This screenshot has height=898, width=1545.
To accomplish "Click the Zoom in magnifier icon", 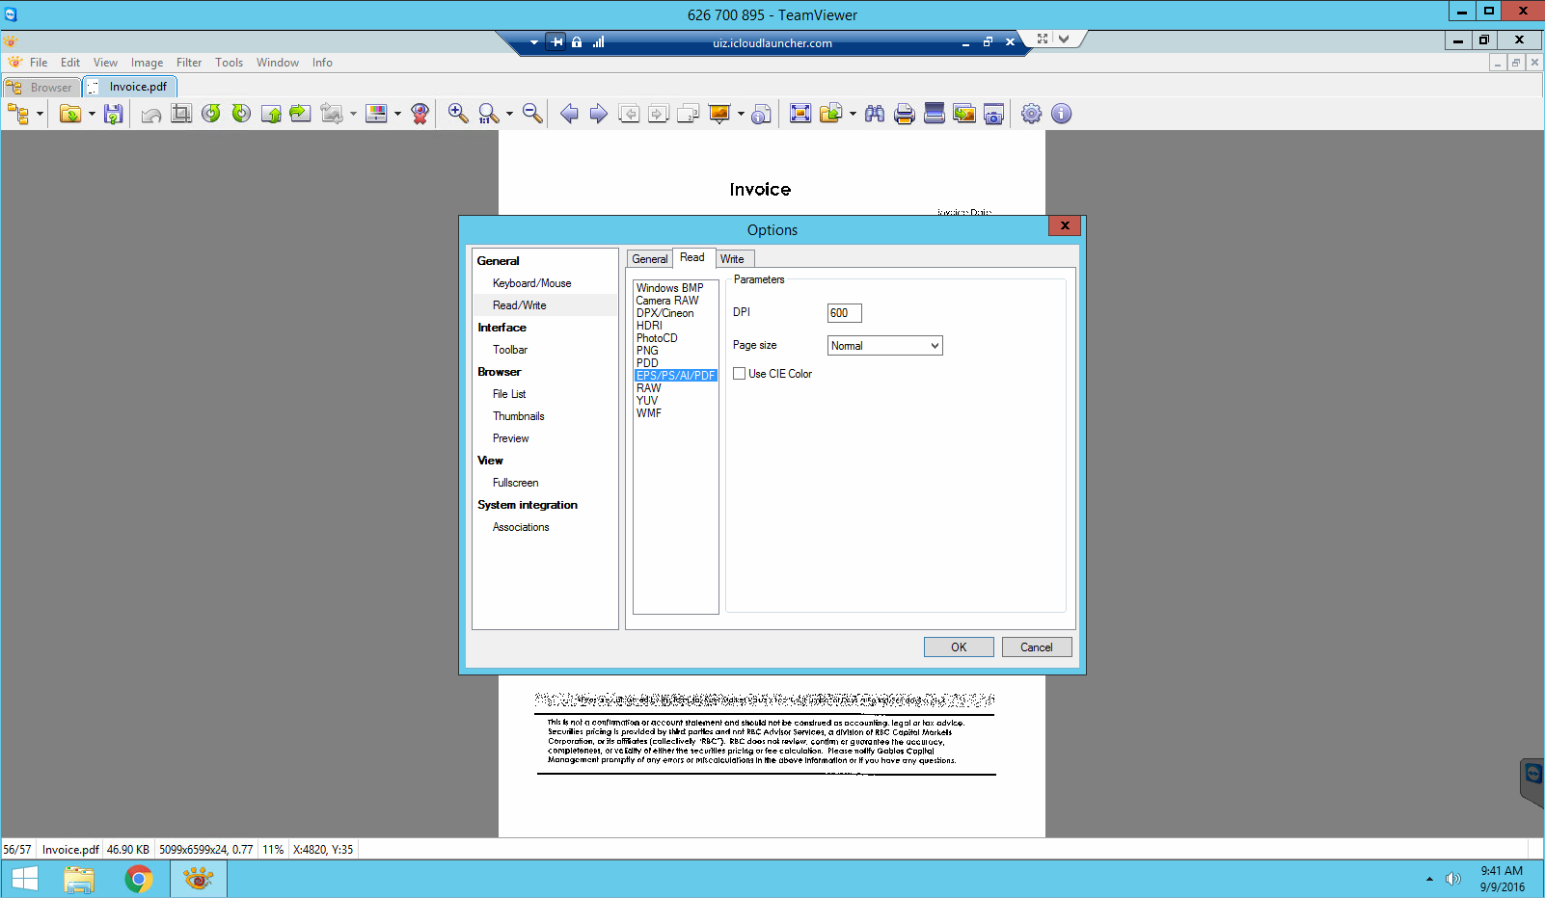I will 458,114.
